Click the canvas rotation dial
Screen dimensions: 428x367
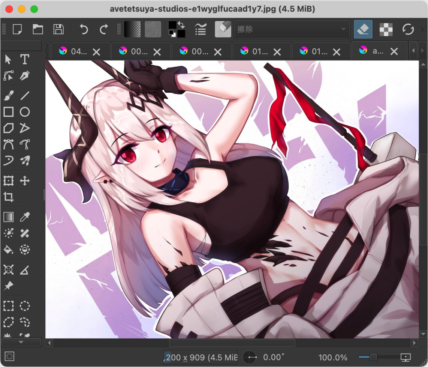[x=250, y=357]
